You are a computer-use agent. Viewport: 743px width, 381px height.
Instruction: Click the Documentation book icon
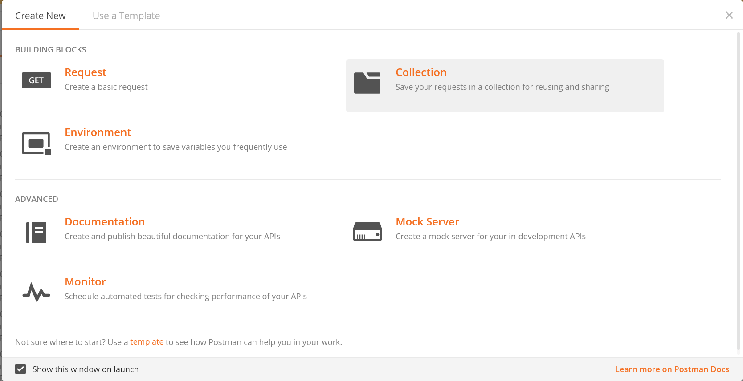[x=37, y=233]
